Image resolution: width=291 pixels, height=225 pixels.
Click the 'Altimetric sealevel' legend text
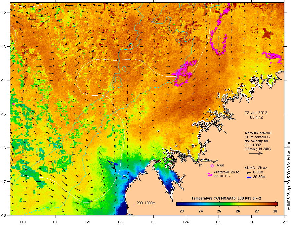(x=258, y=133)
